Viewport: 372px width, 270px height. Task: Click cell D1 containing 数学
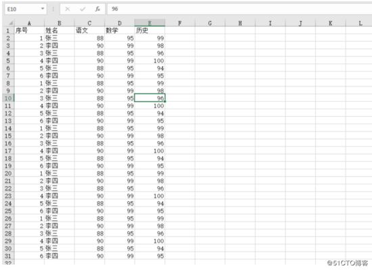120,30
